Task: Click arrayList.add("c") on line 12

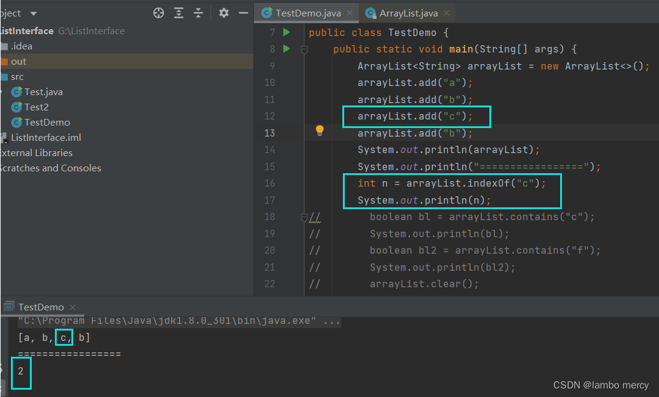Action: click(x=416, y=116)
